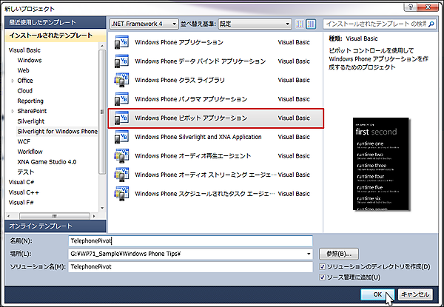Image resolution: width=444 pixels, height=307 pixels.
Task: Select Visual Basic in template tree
Action: coord(24,50)
